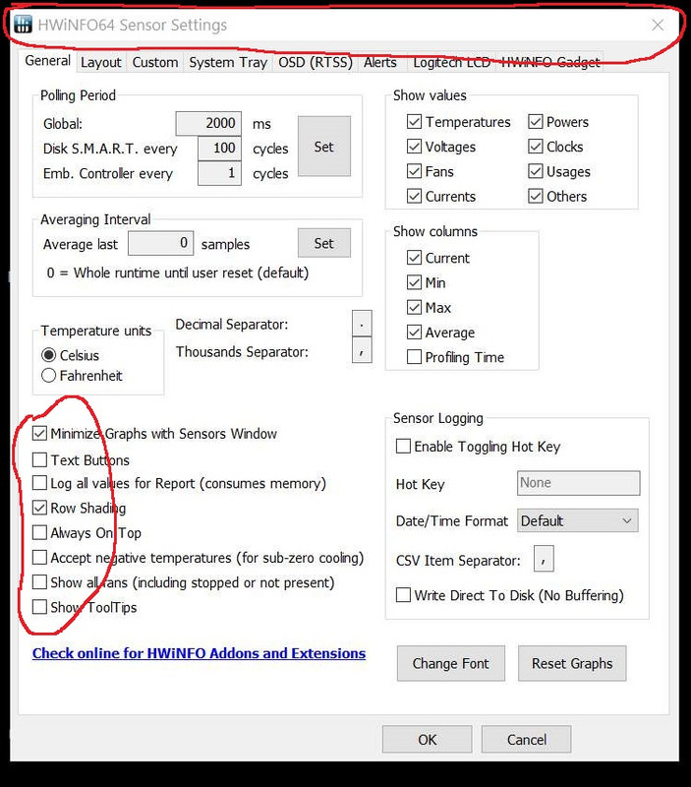
Task: Click the Emb. Controller cycles field
Action: pos(219,173)
